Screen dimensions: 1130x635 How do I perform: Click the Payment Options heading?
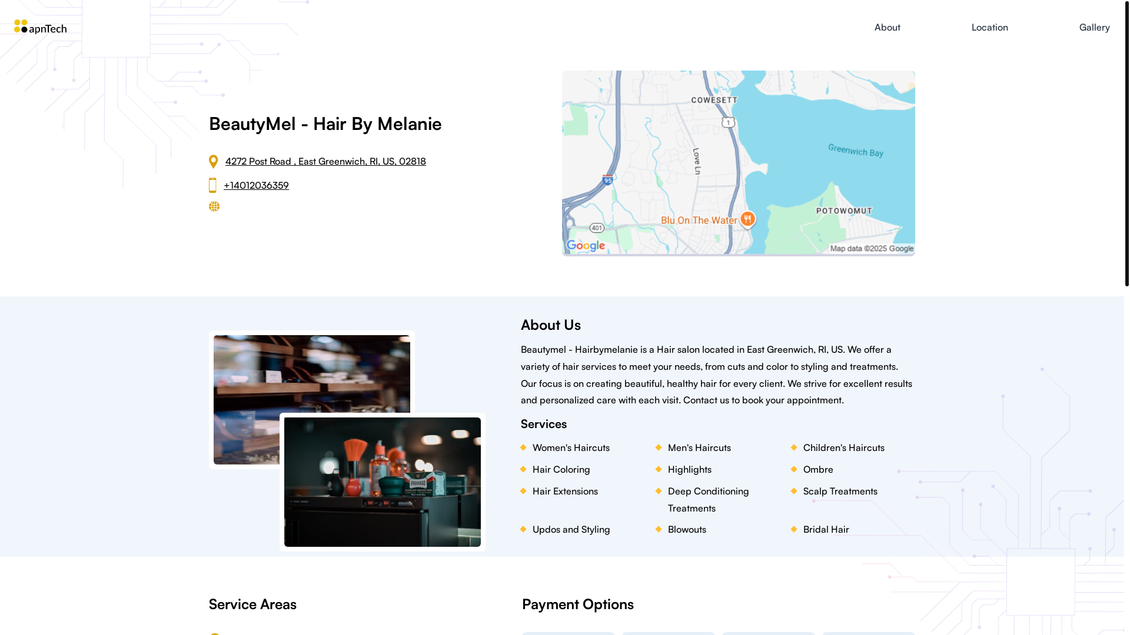(578, 604)
